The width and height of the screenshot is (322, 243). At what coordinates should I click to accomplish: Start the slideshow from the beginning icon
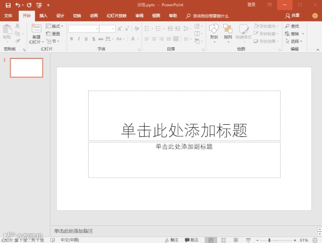pyautogui.click(x=39, y=5)
